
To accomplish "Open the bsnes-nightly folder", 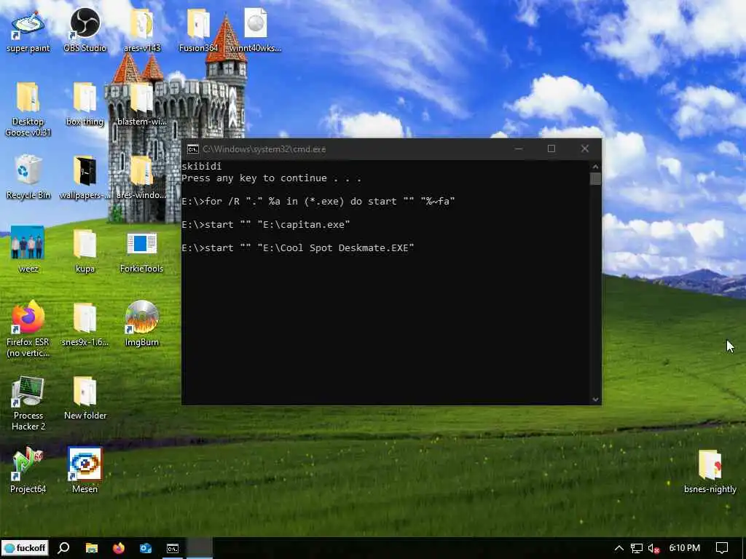I will point(710,471).
